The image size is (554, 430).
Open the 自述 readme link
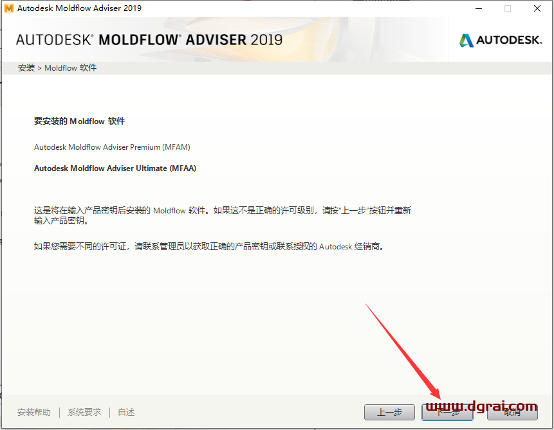[x=126, y=413]
